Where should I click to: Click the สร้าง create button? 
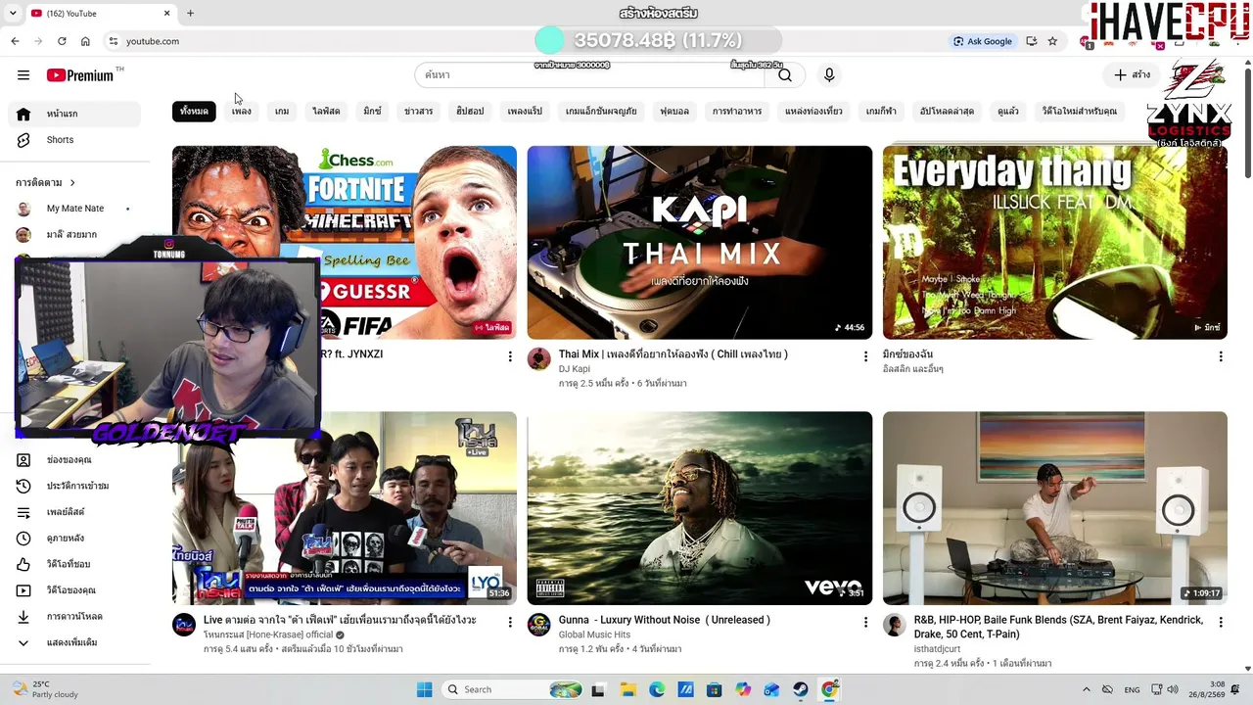pyautogui.click(x=1133, y=75)
